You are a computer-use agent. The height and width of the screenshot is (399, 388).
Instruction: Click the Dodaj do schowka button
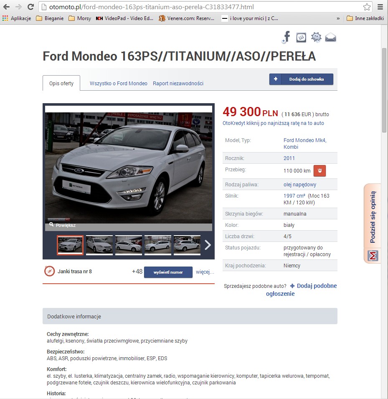point(301,79)
